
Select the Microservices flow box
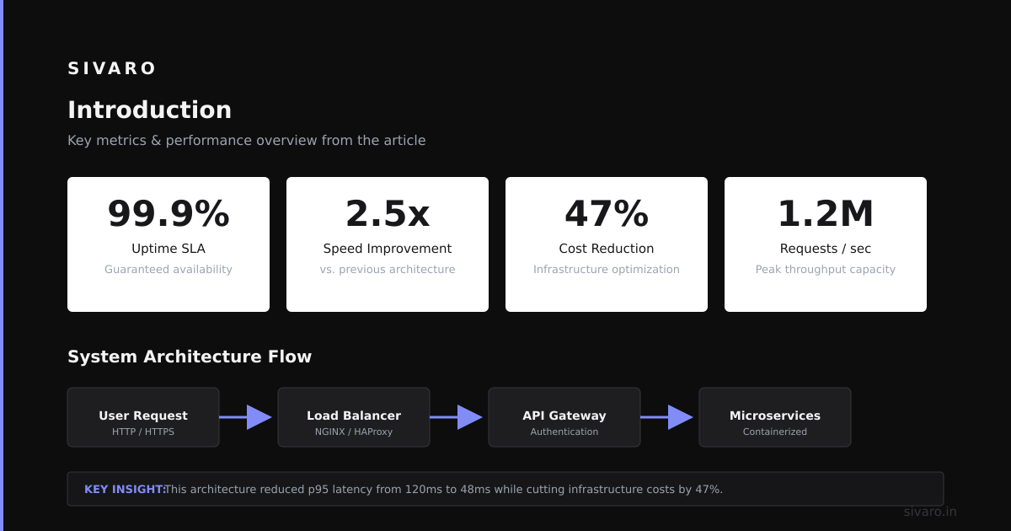[775, 417]
